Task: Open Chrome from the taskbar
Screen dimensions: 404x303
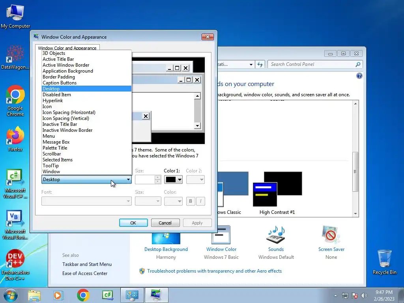Action: tap(83, 295)
